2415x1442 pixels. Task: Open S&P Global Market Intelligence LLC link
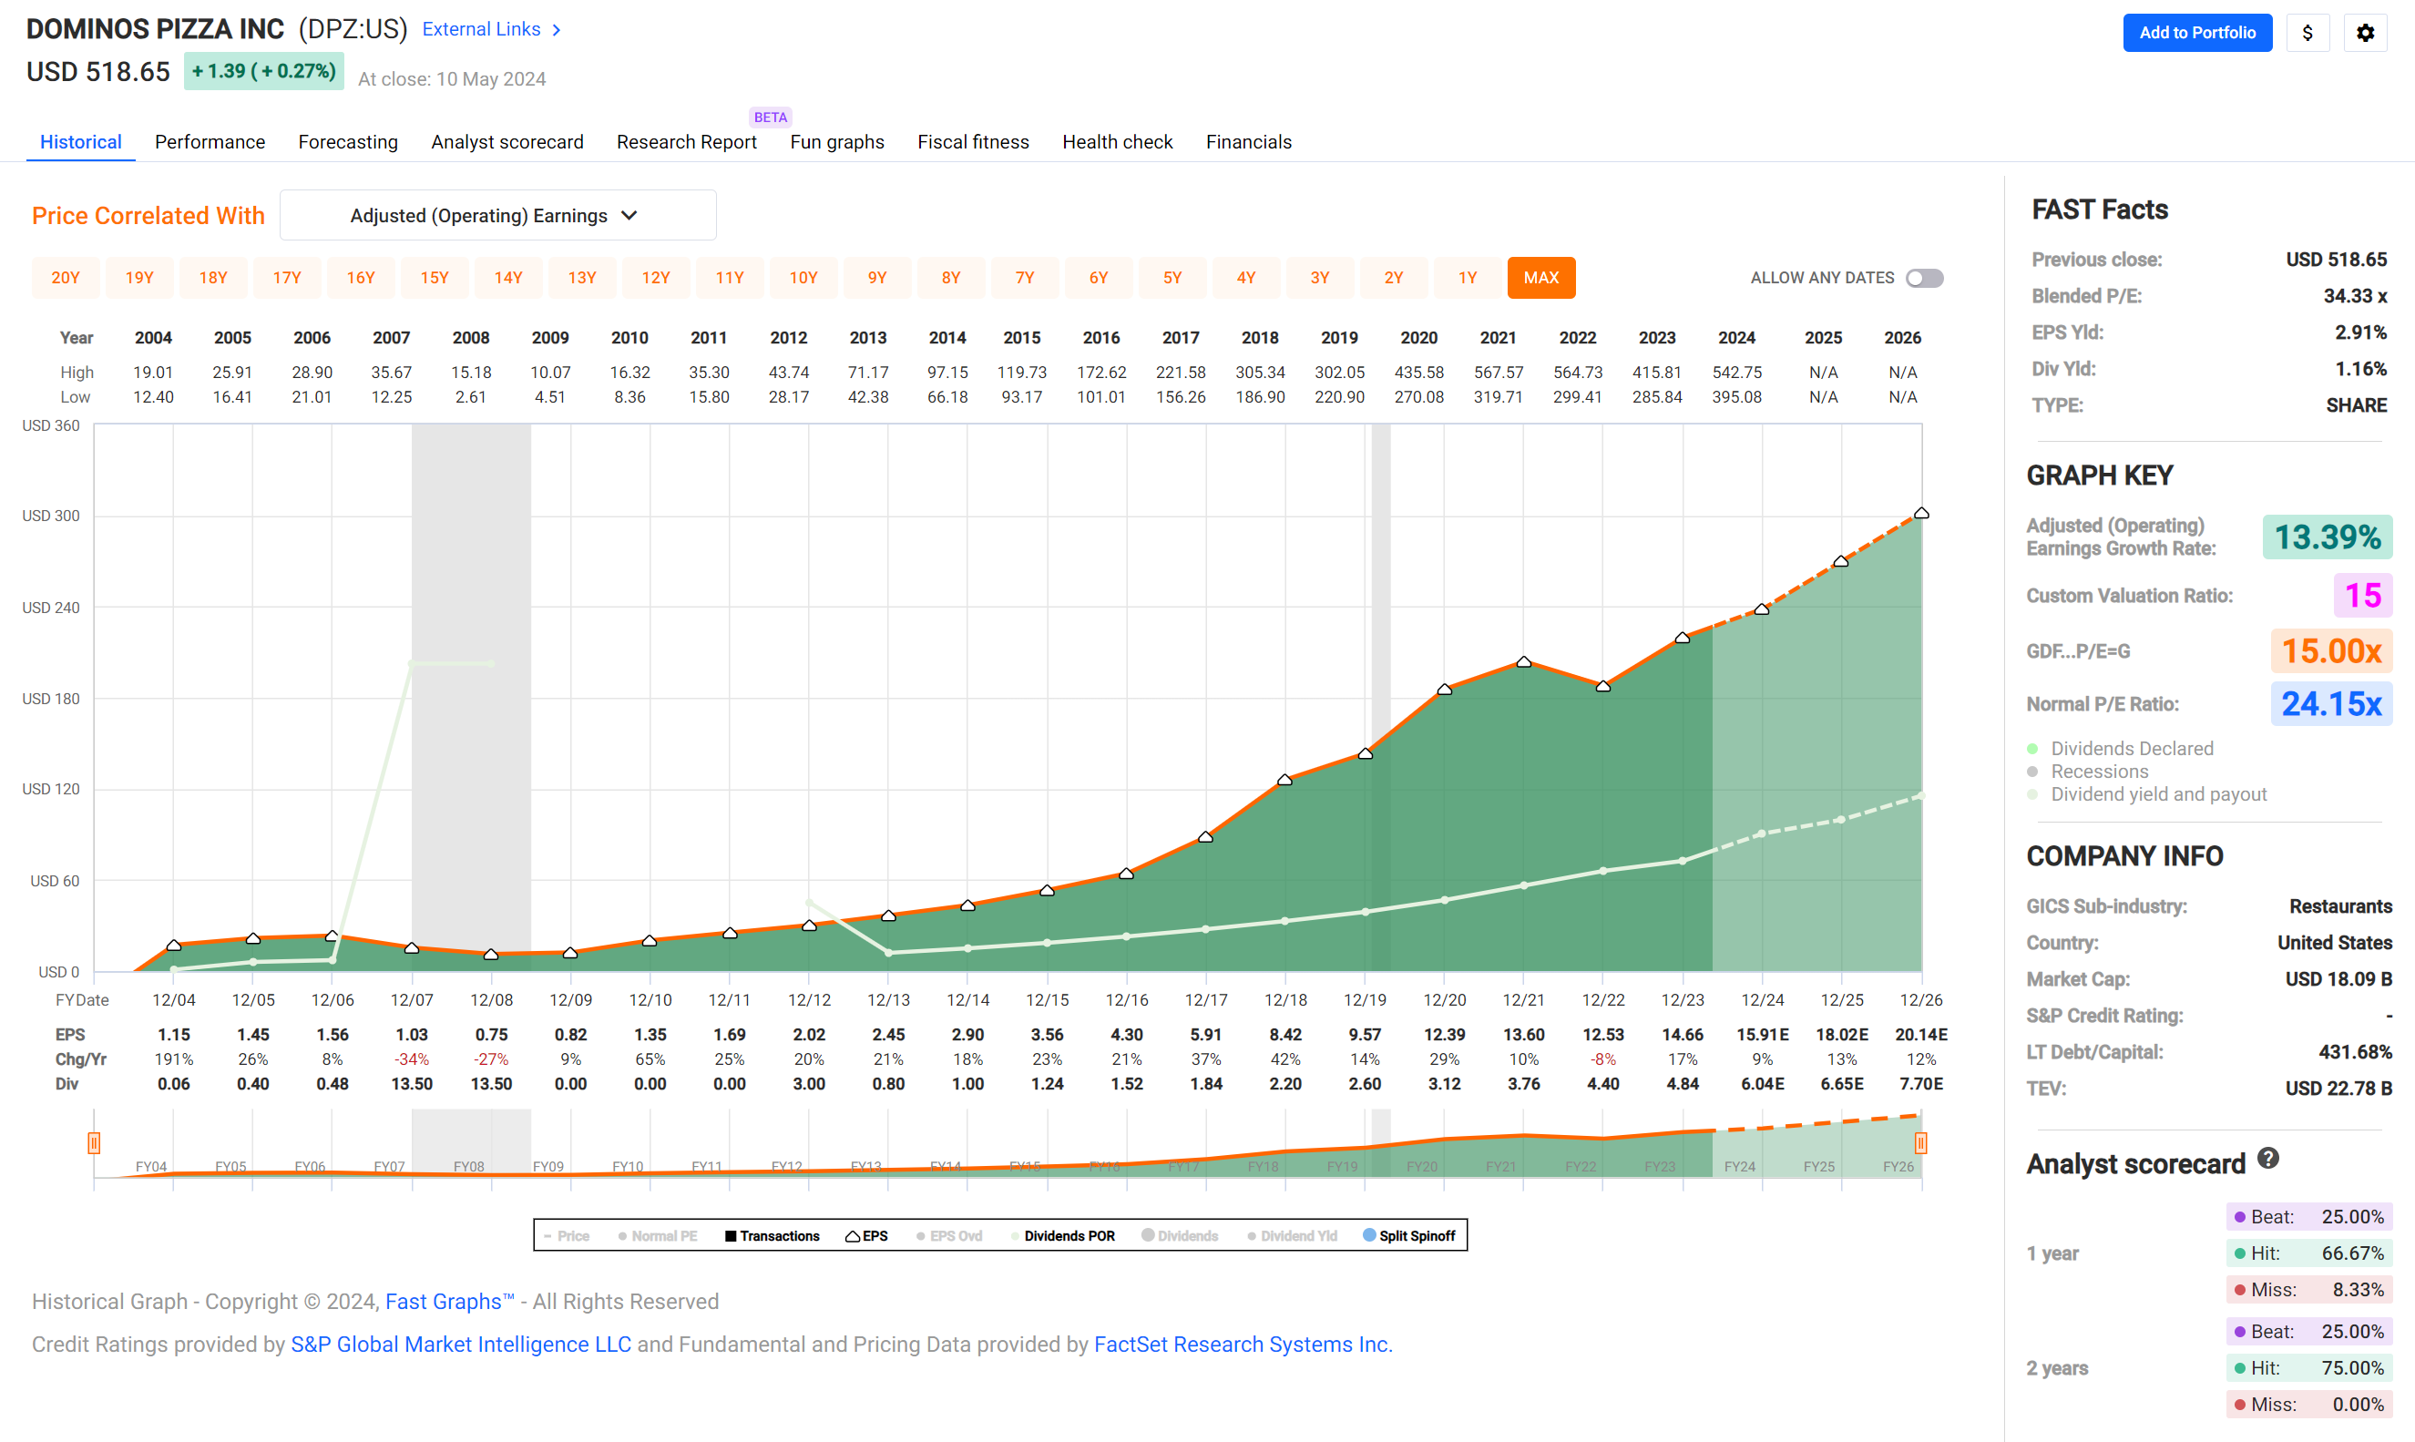click(462, 1344)
